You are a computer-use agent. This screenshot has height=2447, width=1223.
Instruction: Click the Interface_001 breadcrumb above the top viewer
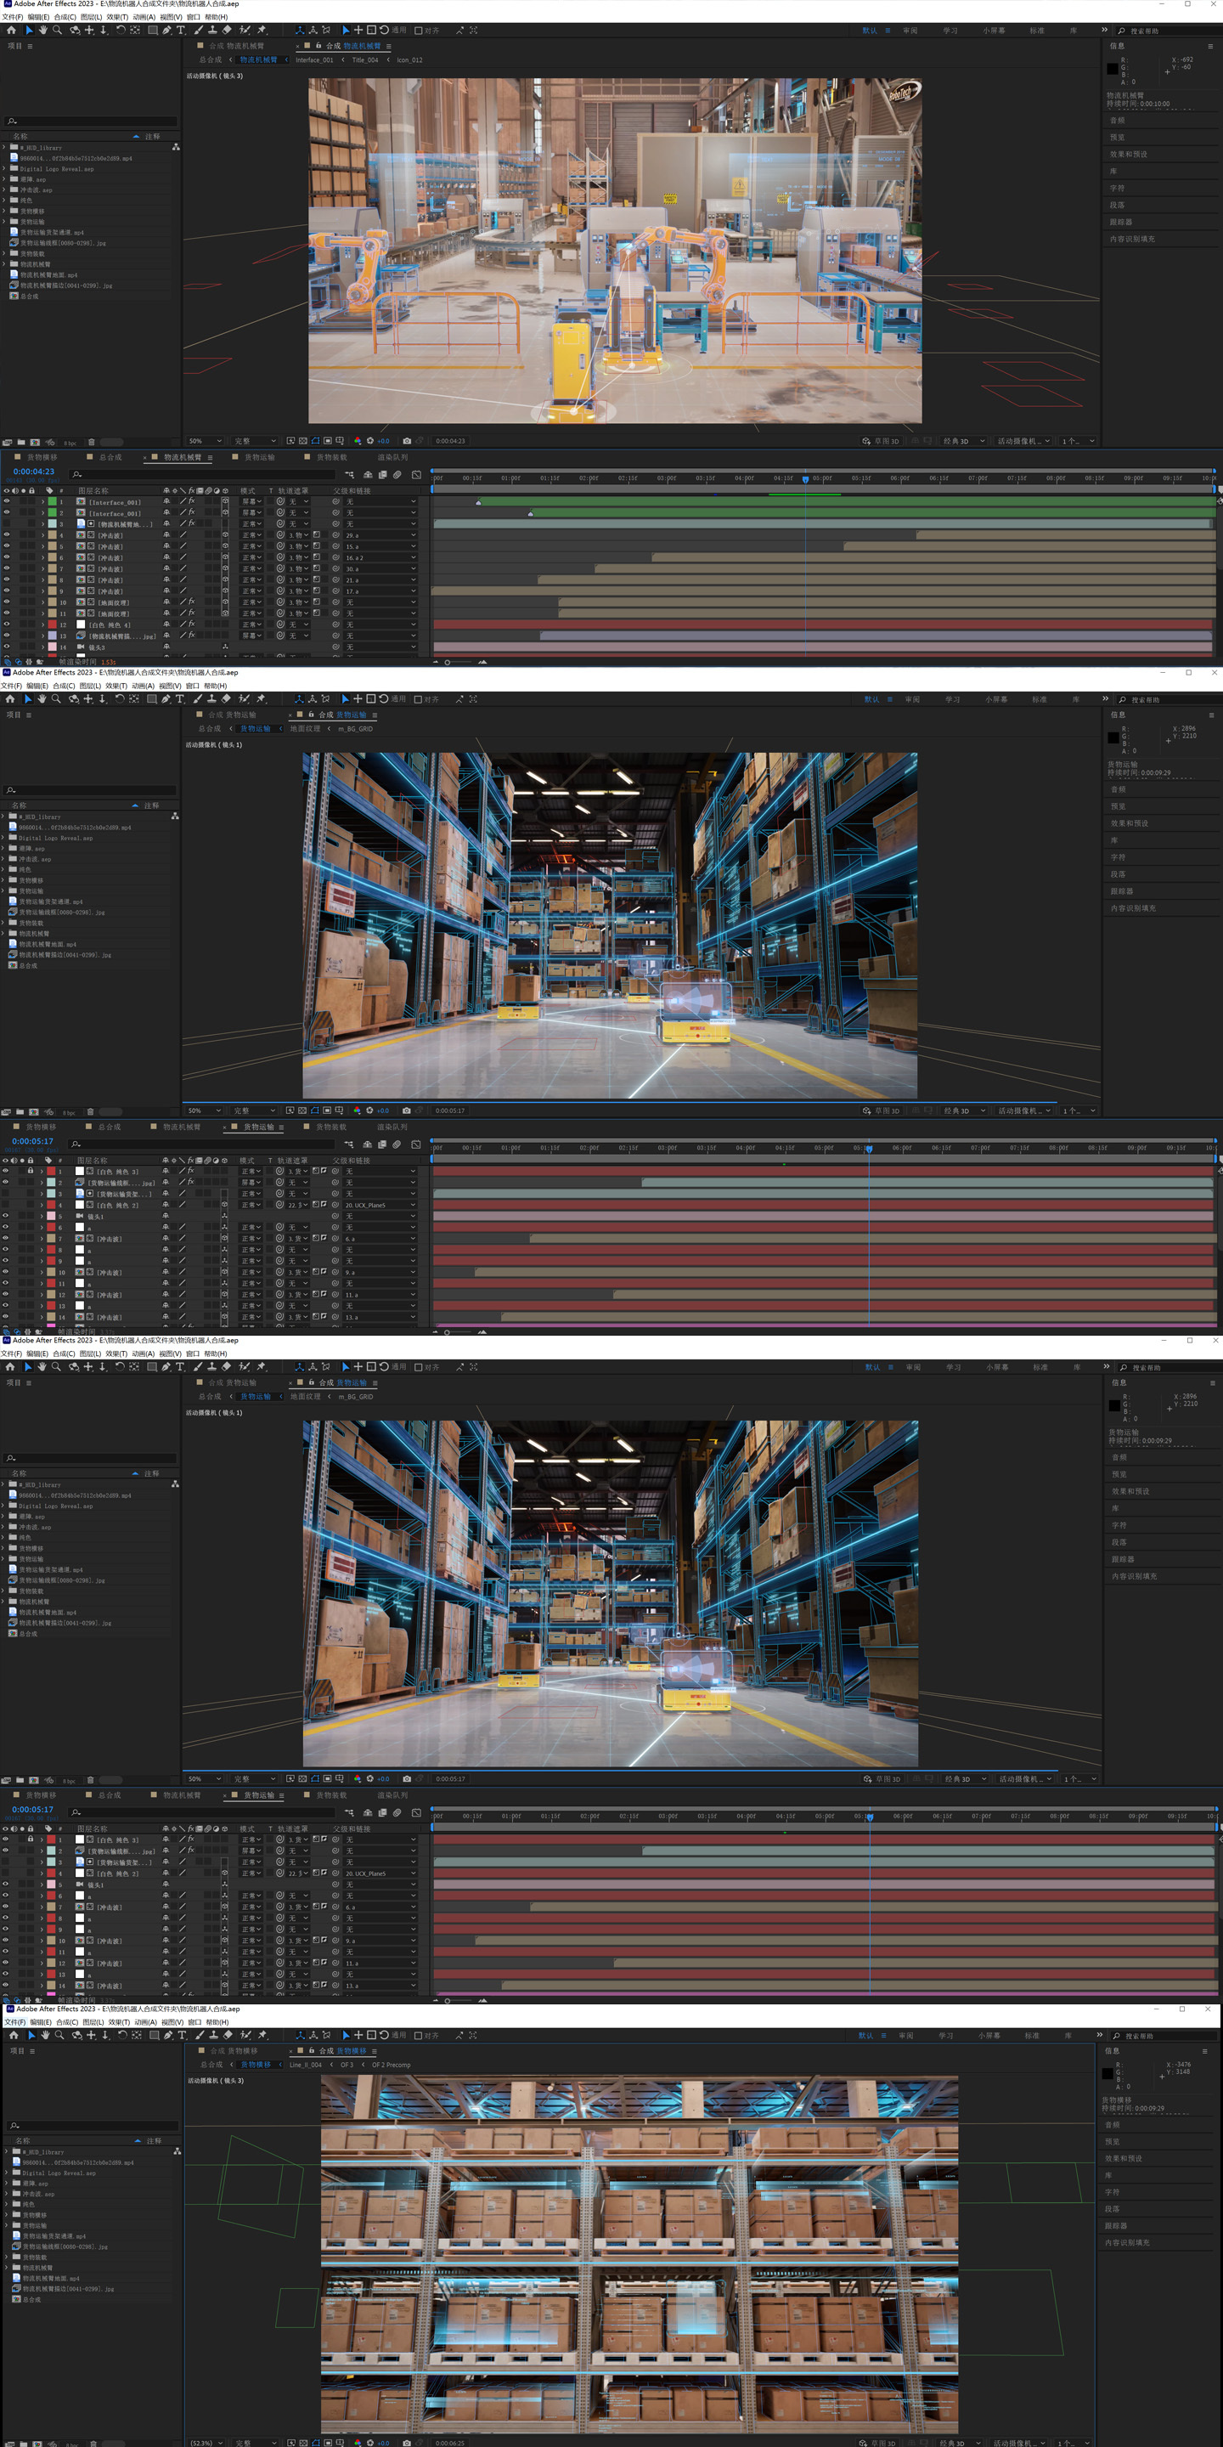pyautogui.click(x=314, y=59)
